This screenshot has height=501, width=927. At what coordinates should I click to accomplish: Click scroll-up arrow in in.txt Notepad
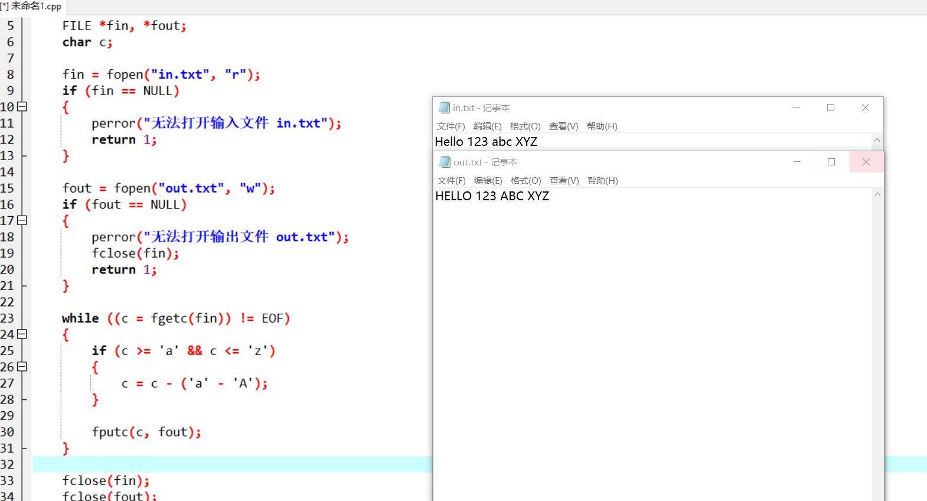click(x=877, y=140)
